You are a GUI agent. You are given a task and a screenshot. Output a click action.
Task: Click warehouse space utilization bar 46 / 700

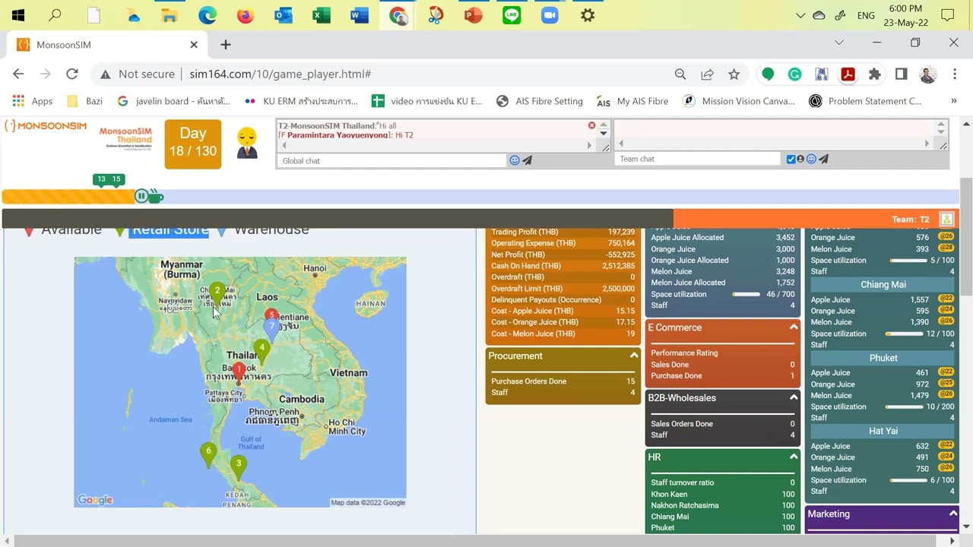coord(746,294)
